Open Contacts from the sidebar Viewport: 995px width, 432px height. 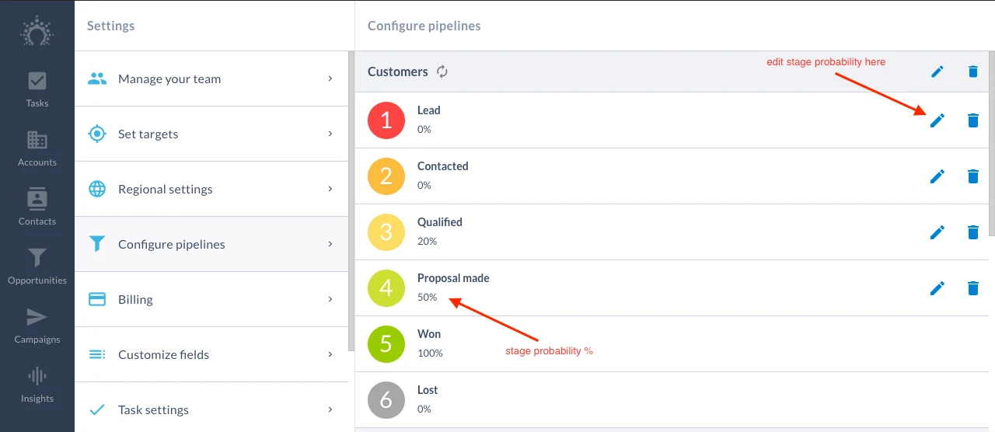pos(37,207)
